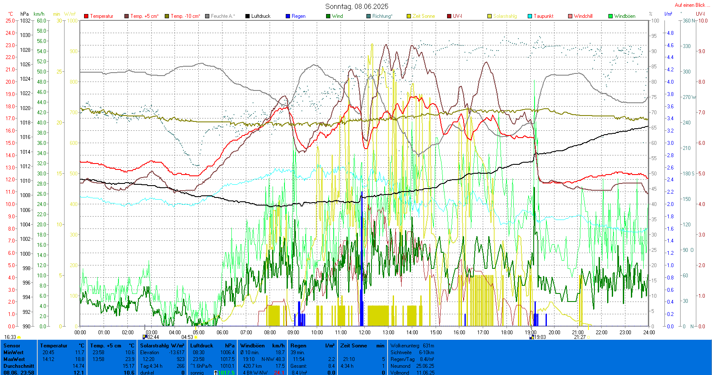Click the 'Sensor' header in the data table
The height and width of the screenshot is (375, 712).
(x=12, y=346)
